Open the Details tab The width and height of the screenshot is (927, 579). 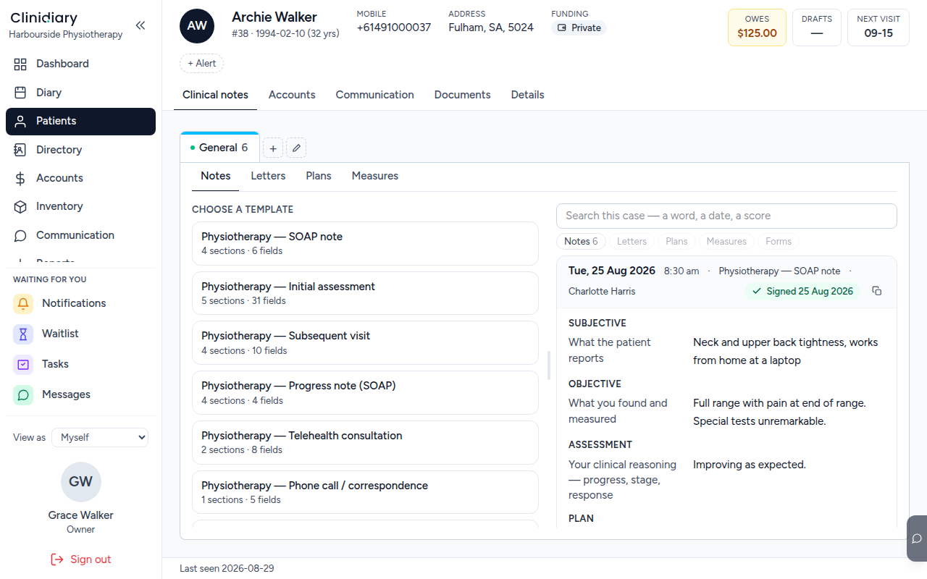[x=528, y=95]
